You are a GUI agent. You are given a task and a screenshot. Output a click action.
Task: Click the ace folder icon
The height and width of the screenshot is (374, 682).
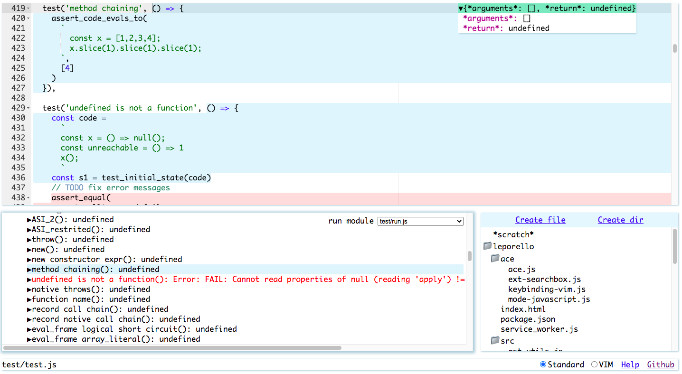495,259
